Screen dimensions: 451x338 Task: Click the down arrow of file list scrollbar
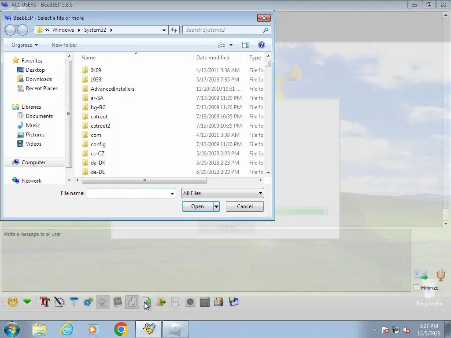[x=268, y=173]
